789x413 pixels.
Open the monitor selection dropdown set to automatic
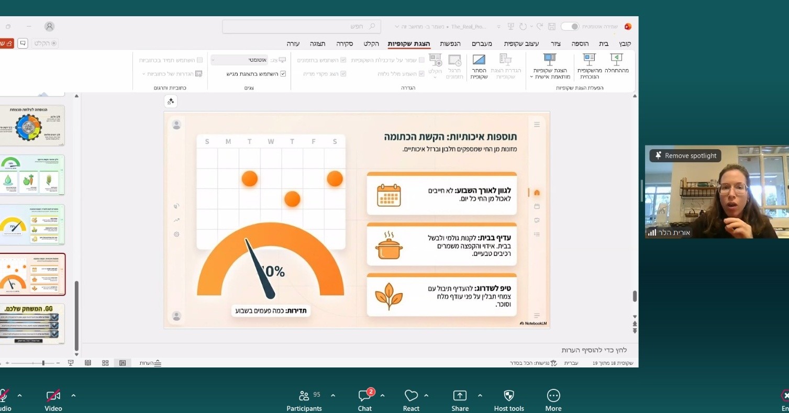[239, 60]
